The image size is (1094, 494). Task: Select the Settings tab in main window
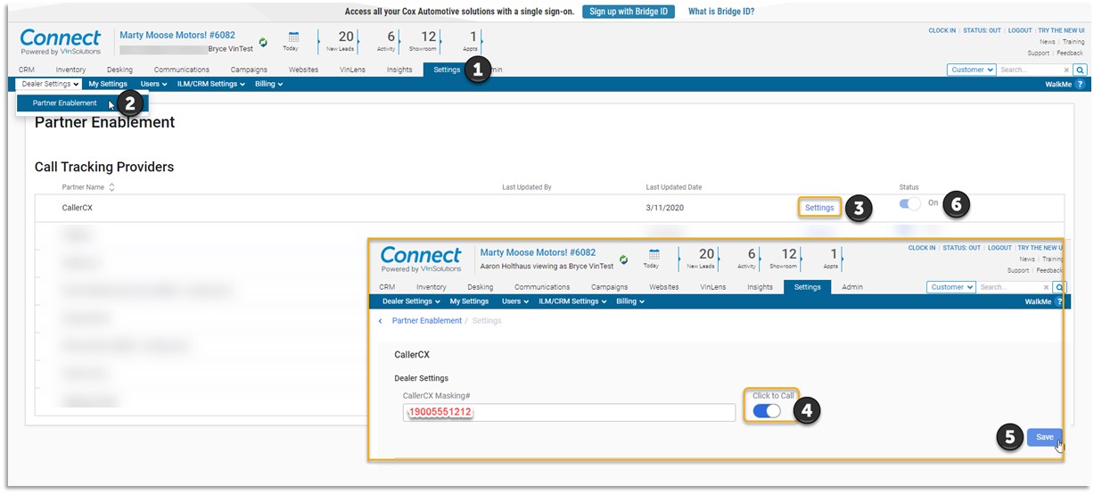[x=447, y=70]
